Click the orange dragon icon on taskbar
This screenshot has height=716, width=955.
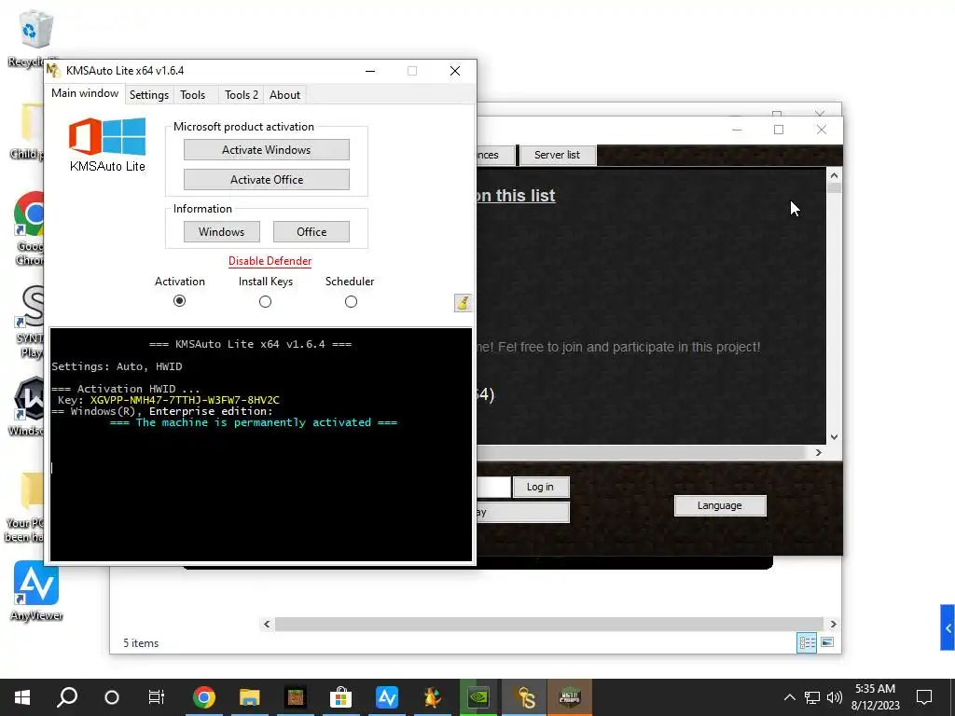[x=433, y=697]
